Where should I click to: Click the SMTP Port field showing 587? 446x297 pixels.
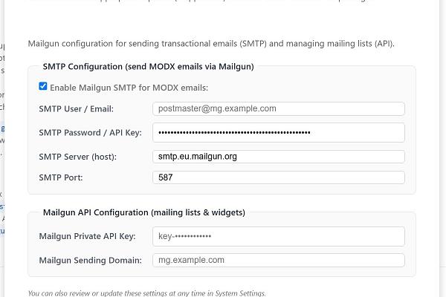(x=279, y=177)
